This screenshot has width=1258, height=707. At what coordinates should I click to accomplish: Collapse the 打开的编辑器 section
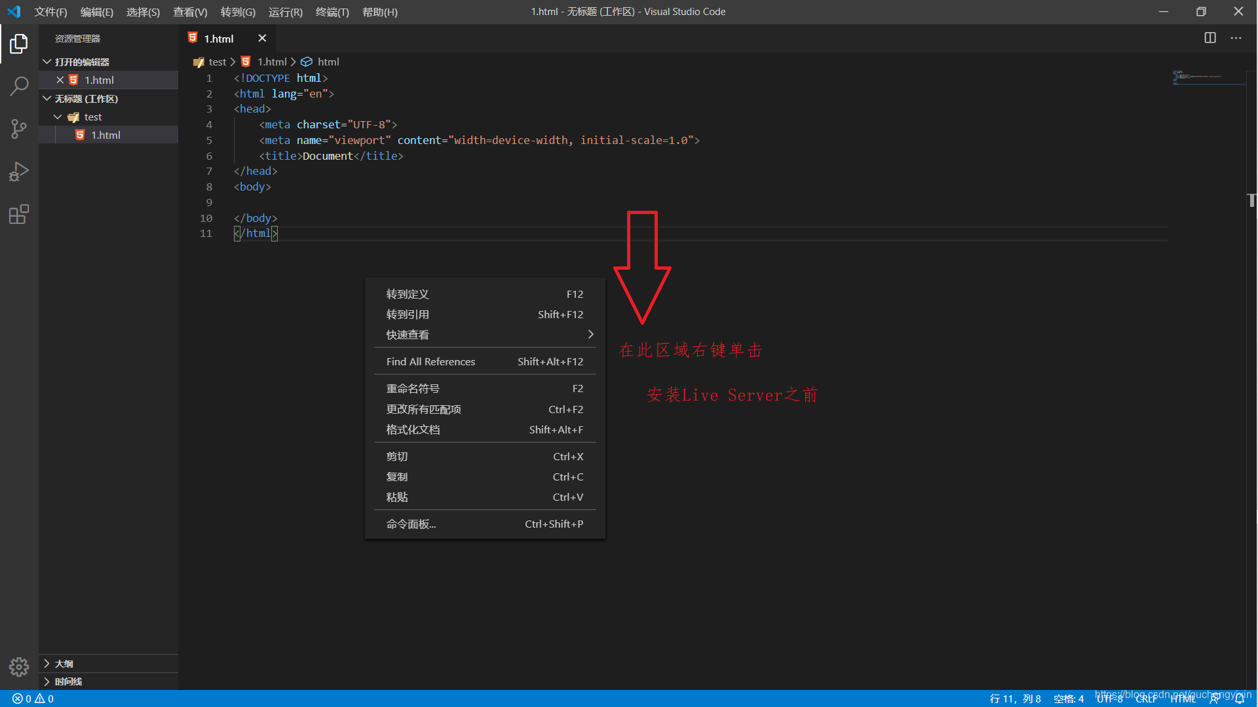[108, 62]
